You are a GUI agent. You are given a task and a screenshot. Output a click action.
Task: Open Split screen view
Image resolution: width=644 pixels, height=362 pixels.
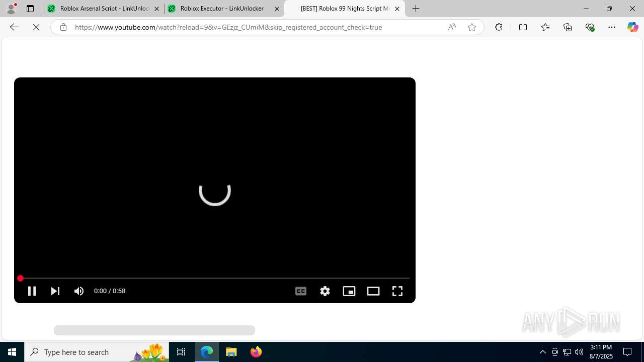pyautogui.click(x=523, y=27)
